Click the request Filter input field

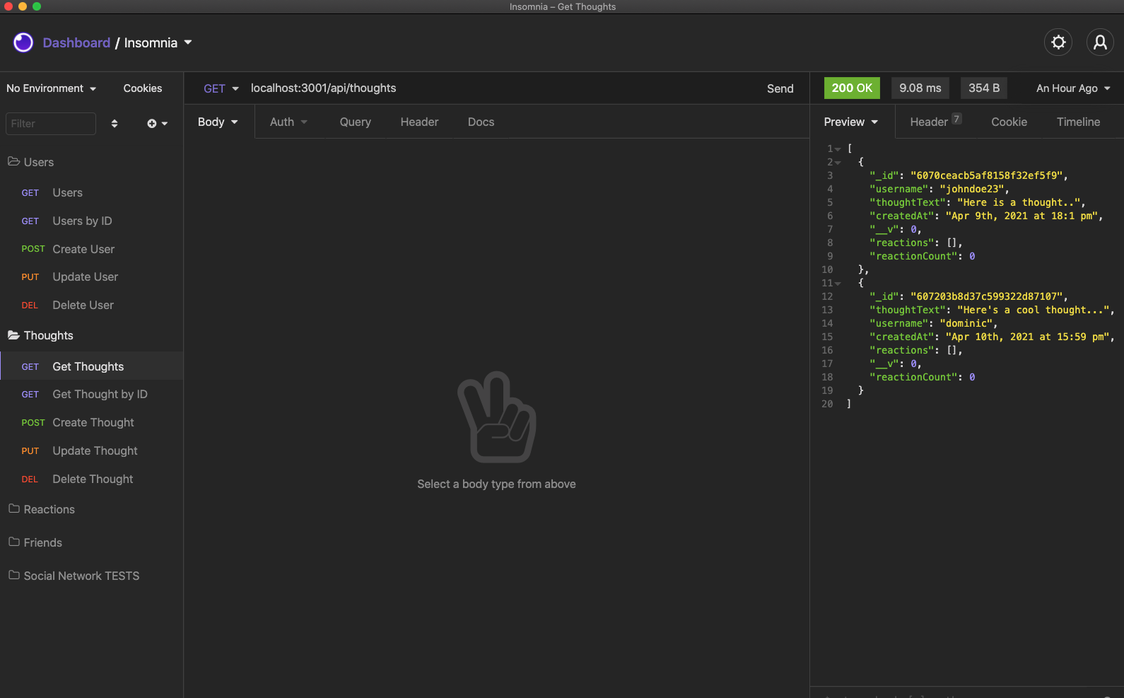click(51, 123)
